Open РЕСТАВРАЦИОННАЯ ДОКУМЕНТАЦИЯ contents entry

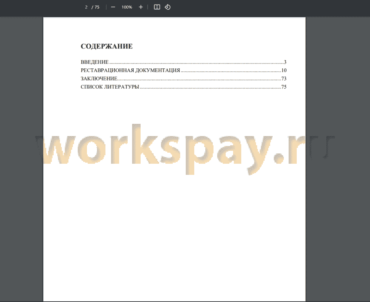pos(184,70)
